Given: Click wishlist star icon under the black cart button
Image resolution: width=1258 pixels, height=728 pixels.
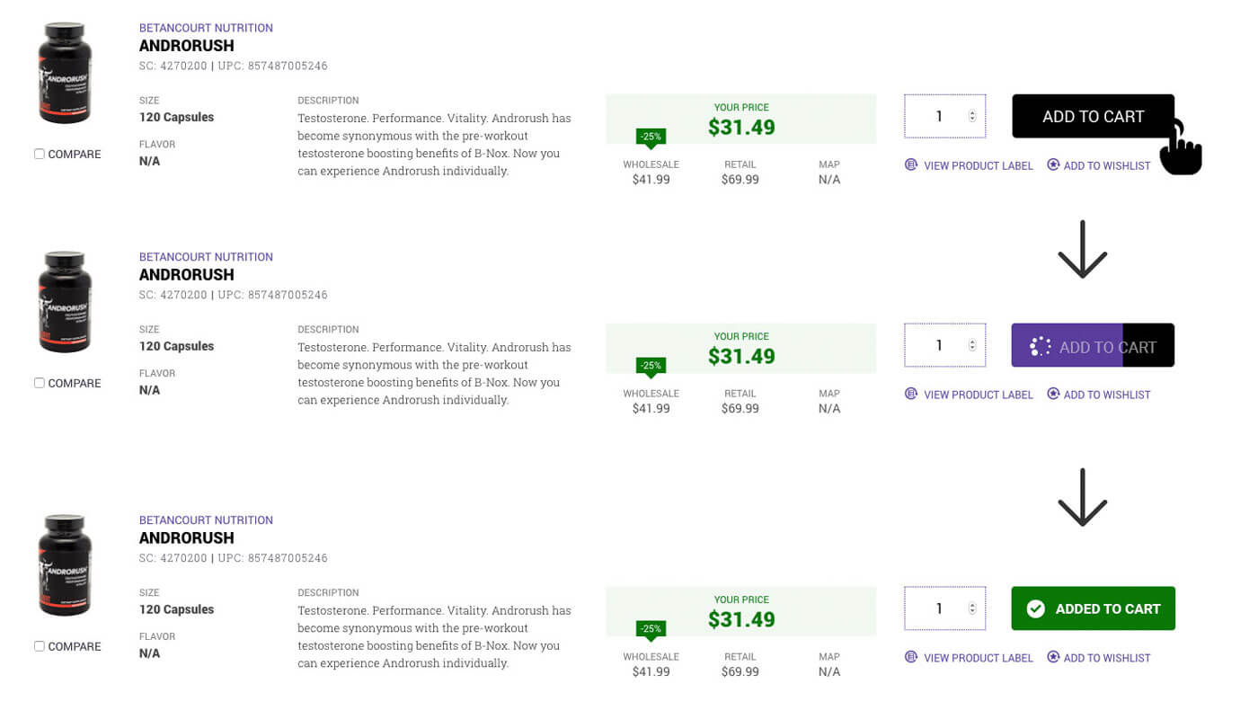Looking at the screenshot, I should coord(1053,165).
